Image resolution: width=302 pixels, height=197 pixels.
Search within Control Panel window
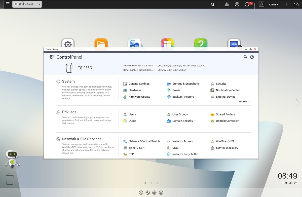click(245, 57)
